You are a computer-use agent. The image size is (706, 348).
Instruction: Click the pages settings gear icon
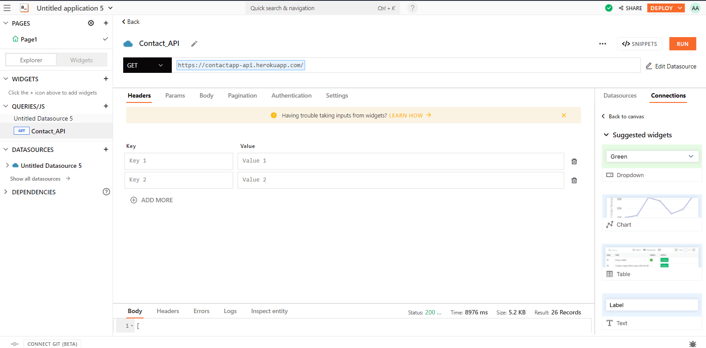click(x=91, y=23)
